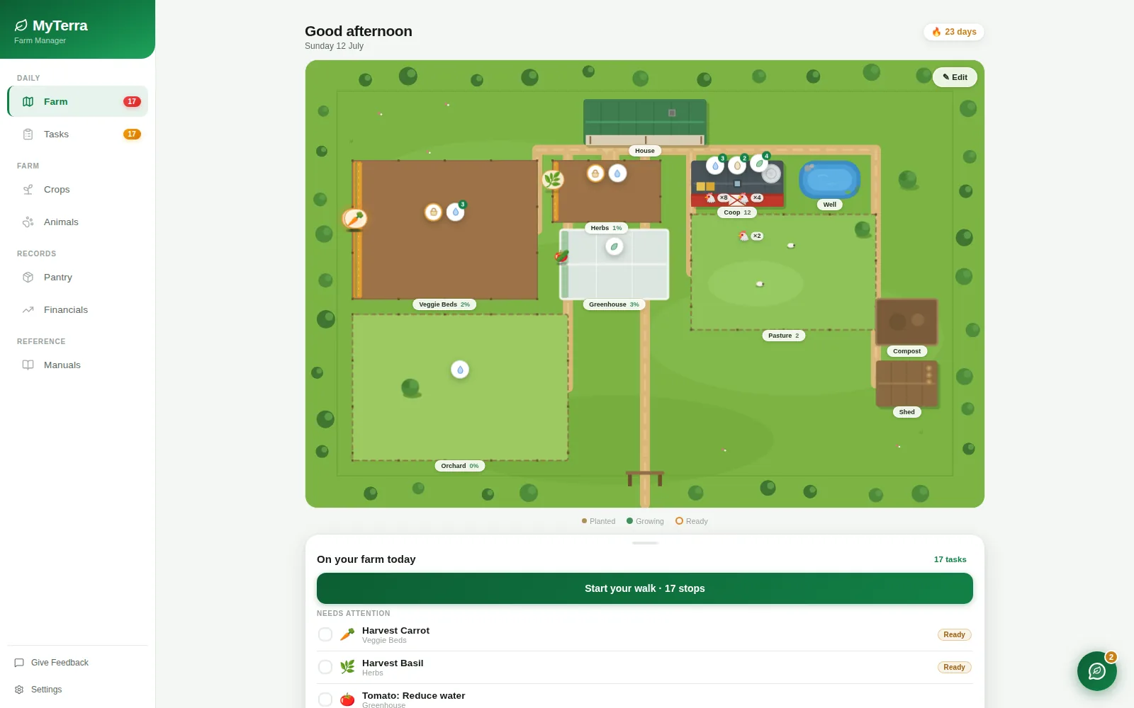Go to the Crops section

tap(78, 189)
